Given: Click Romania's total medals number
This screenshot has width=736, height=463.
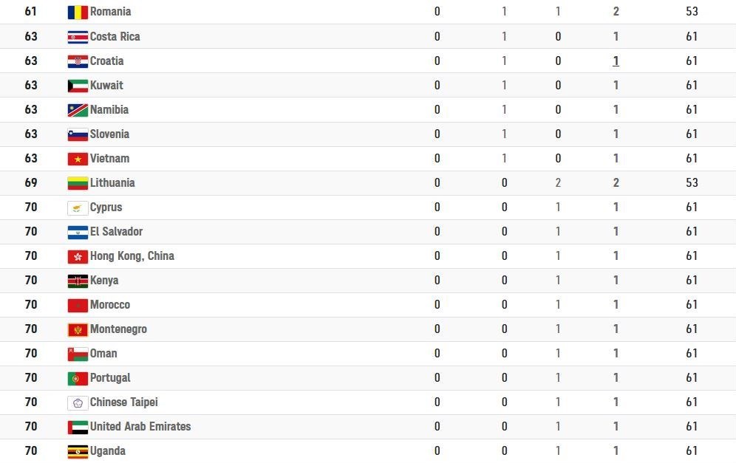Looking at the screenshot, I should (616, 12).
